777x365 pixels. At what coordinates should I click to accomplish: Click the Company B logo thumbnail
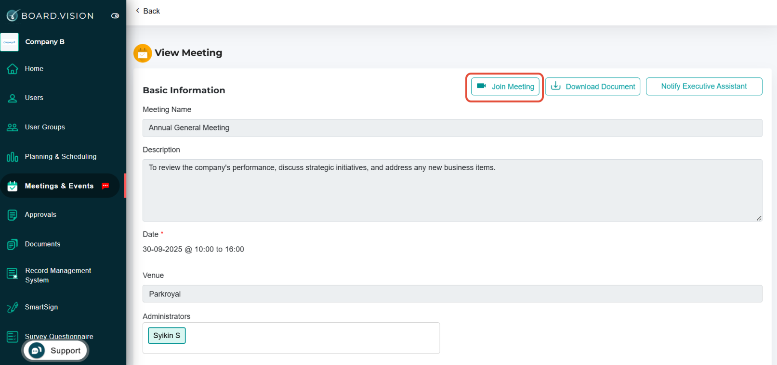[x=10, y=42]
